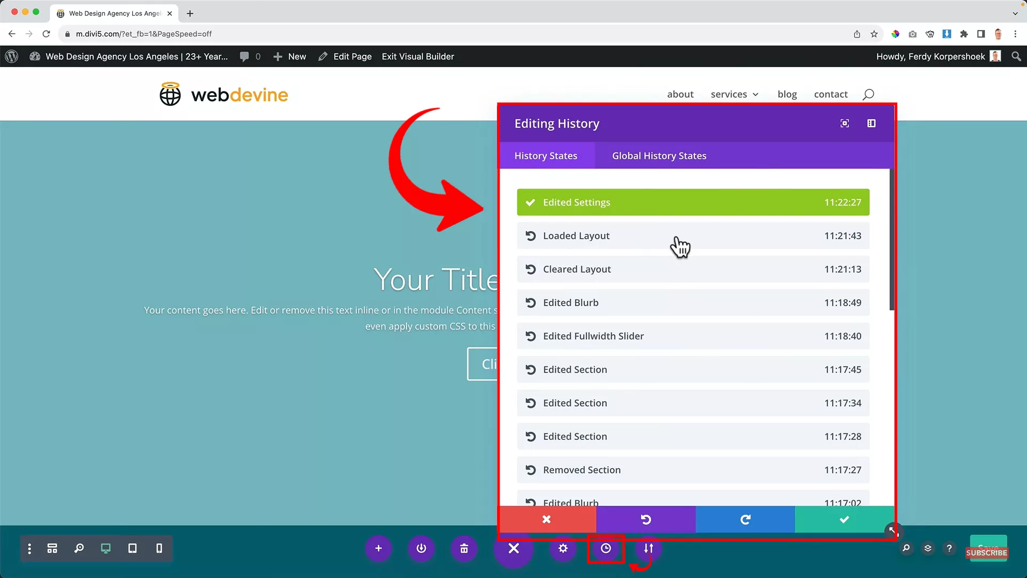
Task: Expand the three-dot options menu bottom left
Action: [x=29, y=548]
